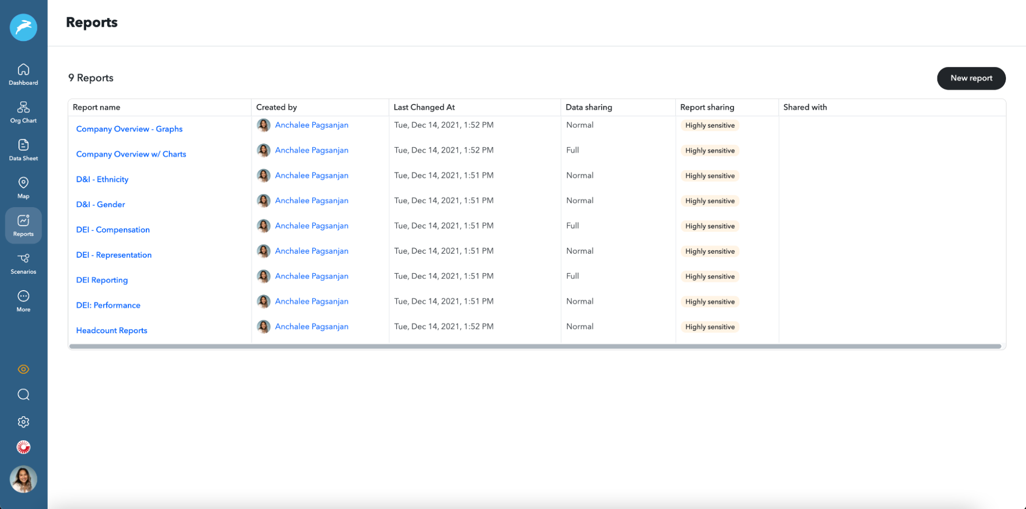Toggle the Highly sensitive label for Headcount Reports
This screenshot has width=1026, height=509.
coord(709,327)
